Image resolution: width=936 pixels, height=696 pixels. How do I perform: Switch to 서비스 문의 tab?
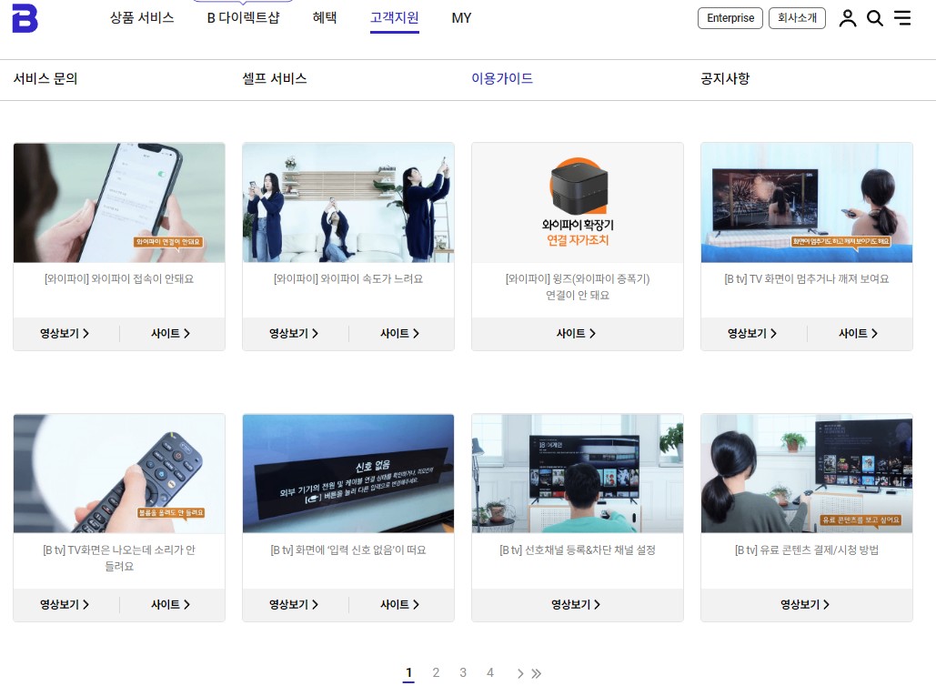click(x=45, y=79)
